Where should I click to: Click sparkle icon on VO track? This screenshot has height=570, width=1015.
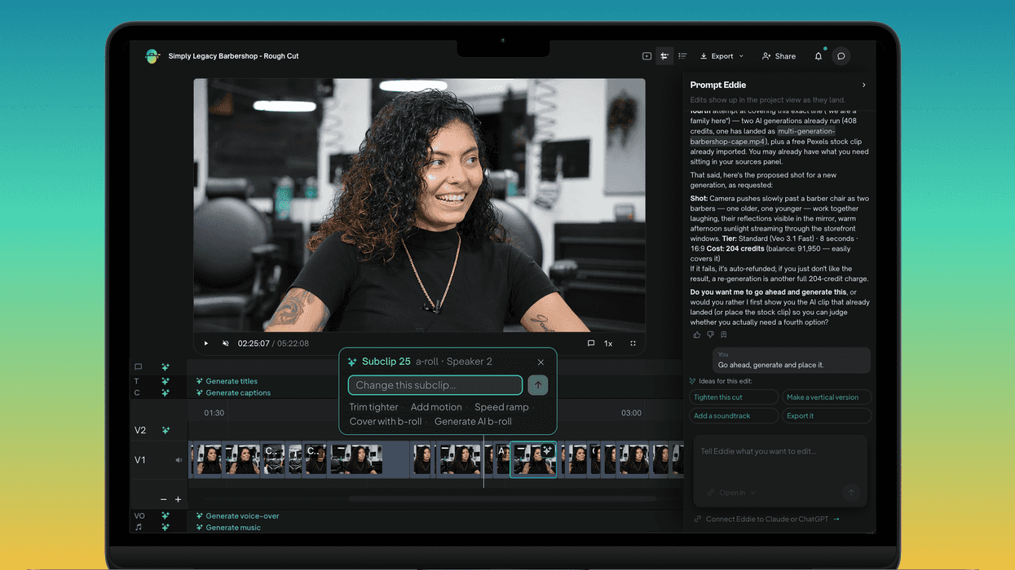click(165, 515)
